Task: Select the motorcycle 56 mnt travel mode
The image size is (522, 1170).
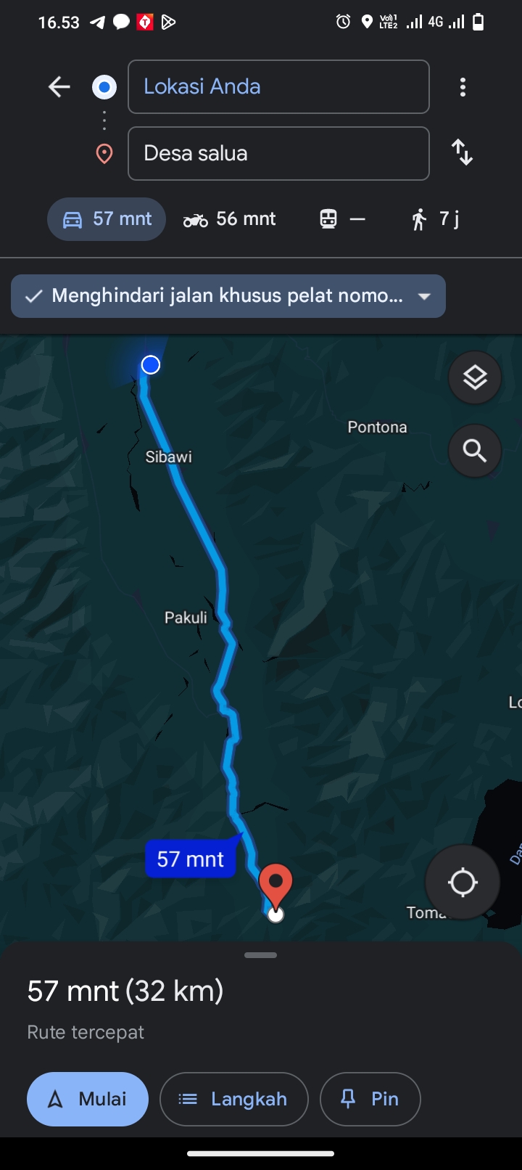Action: tap(229, 219)
